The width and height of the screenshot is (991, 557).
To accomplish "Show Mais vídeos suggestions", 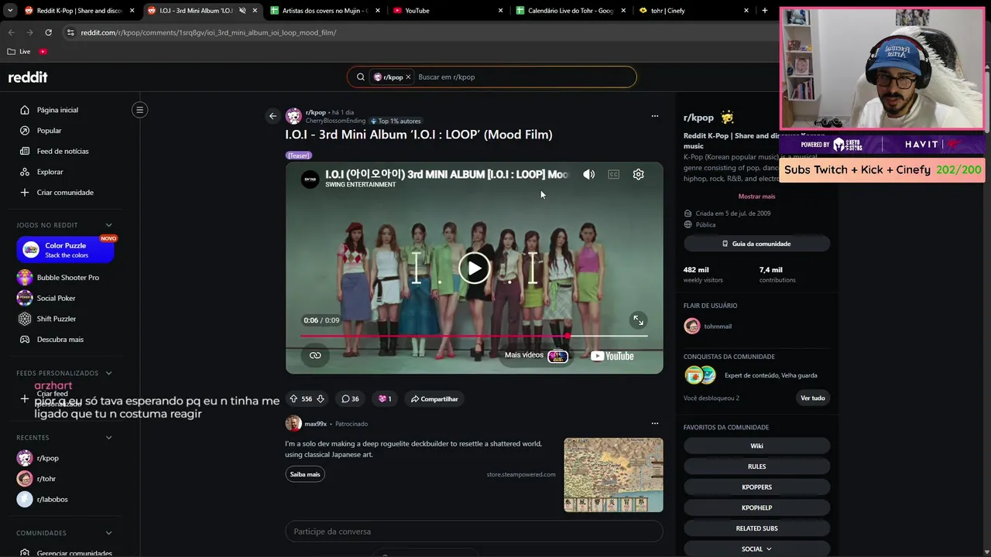I will coord(536,356).
